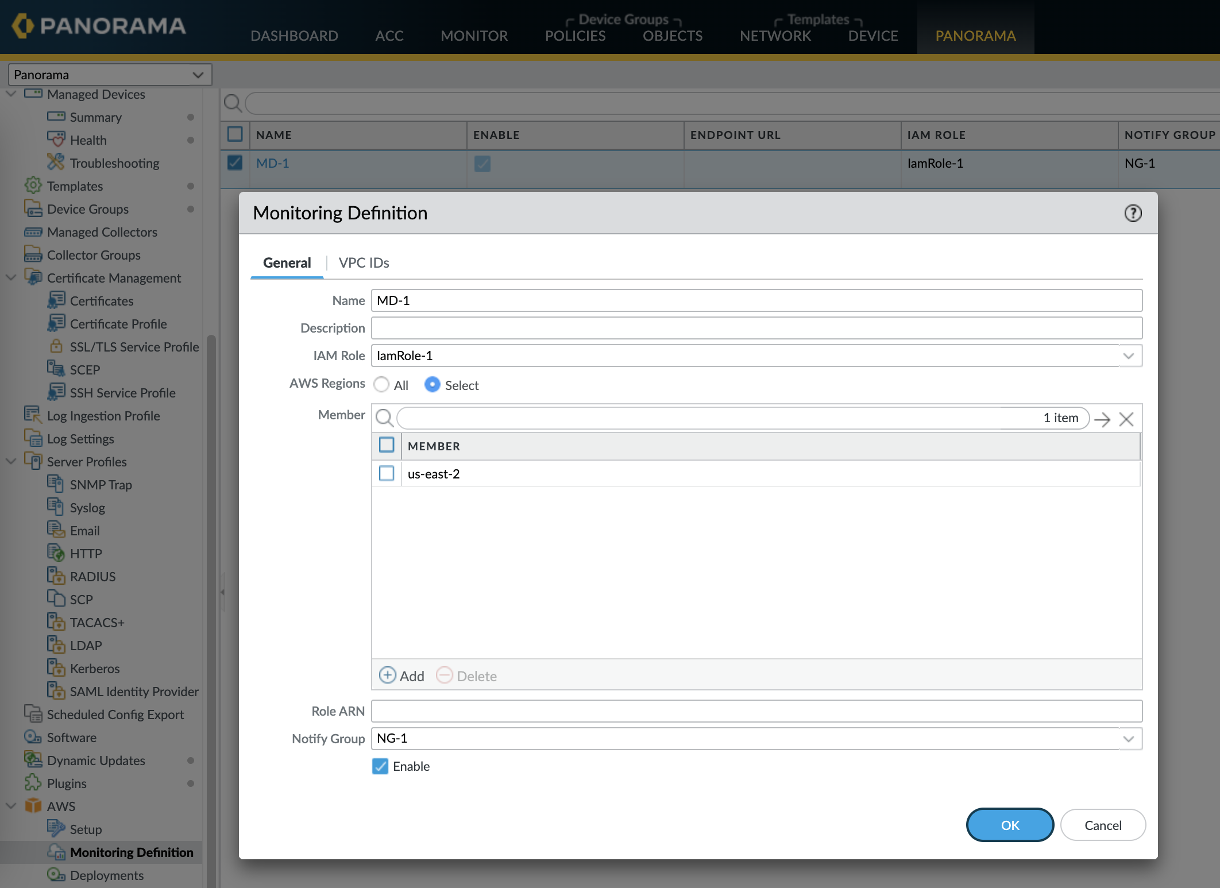This screenshot has width=1220, height=888.
Task: Click the member search magnifier icon
Action: click(384, 418)
